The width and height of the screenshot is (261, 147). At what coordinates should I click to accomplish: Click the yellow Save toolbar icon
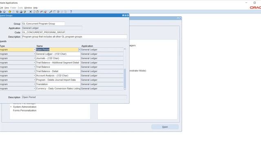coord(10,12)
